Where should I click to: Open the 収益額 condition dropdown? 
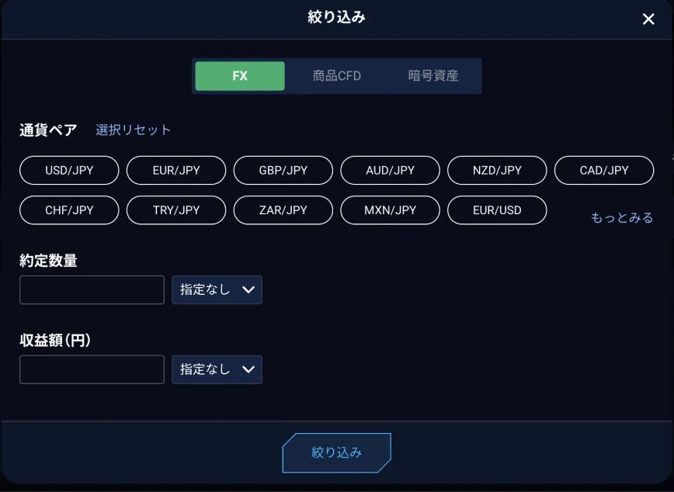(217, 369)
